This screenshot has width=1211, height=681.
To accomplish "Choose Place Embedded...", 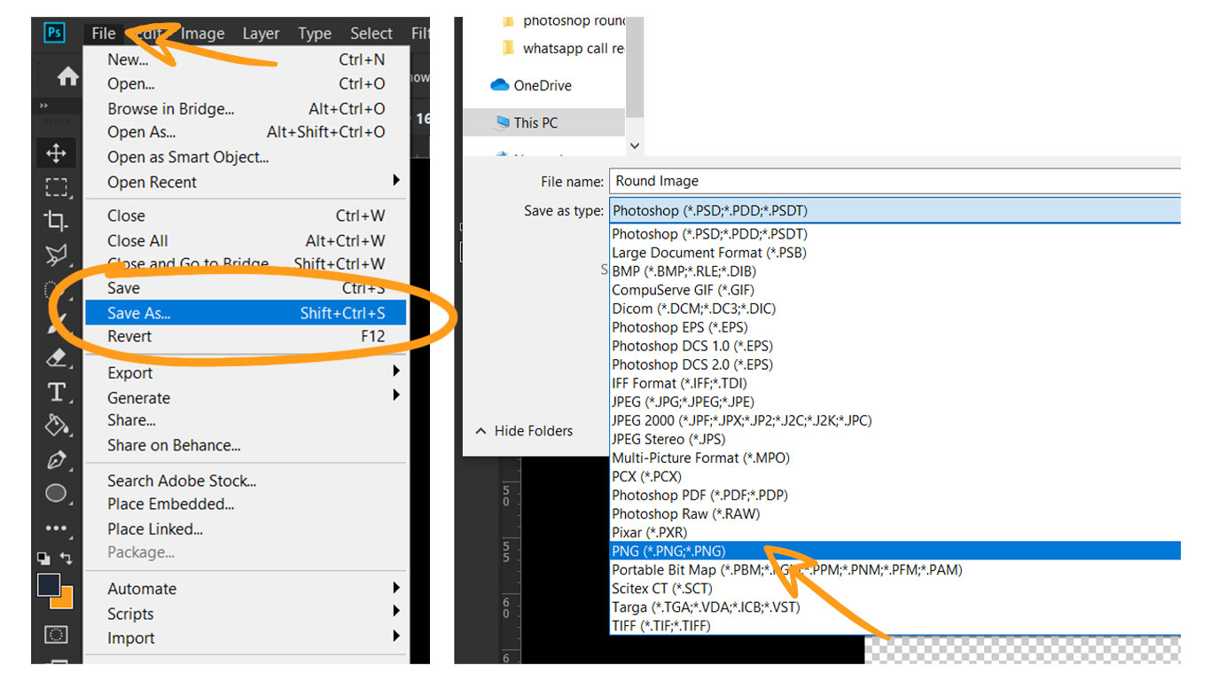I will pyautogui.click(x=246, y=504).
